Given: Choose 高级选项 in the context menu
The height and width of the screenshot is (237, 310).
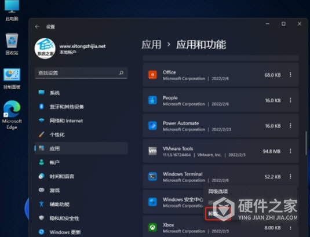Looking at the screenshot, I should pos(218,191).
